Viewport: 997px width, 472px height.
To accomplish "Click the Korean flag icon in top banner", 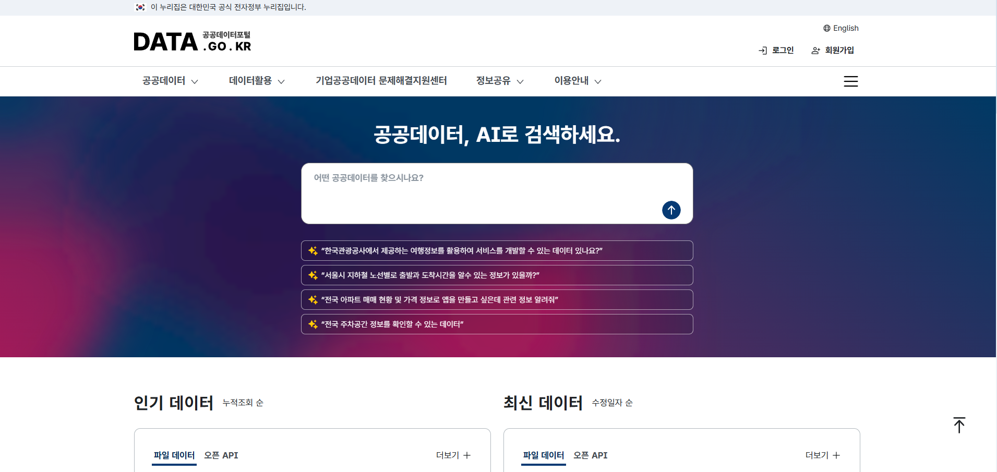I will click(x=140, y=7).
